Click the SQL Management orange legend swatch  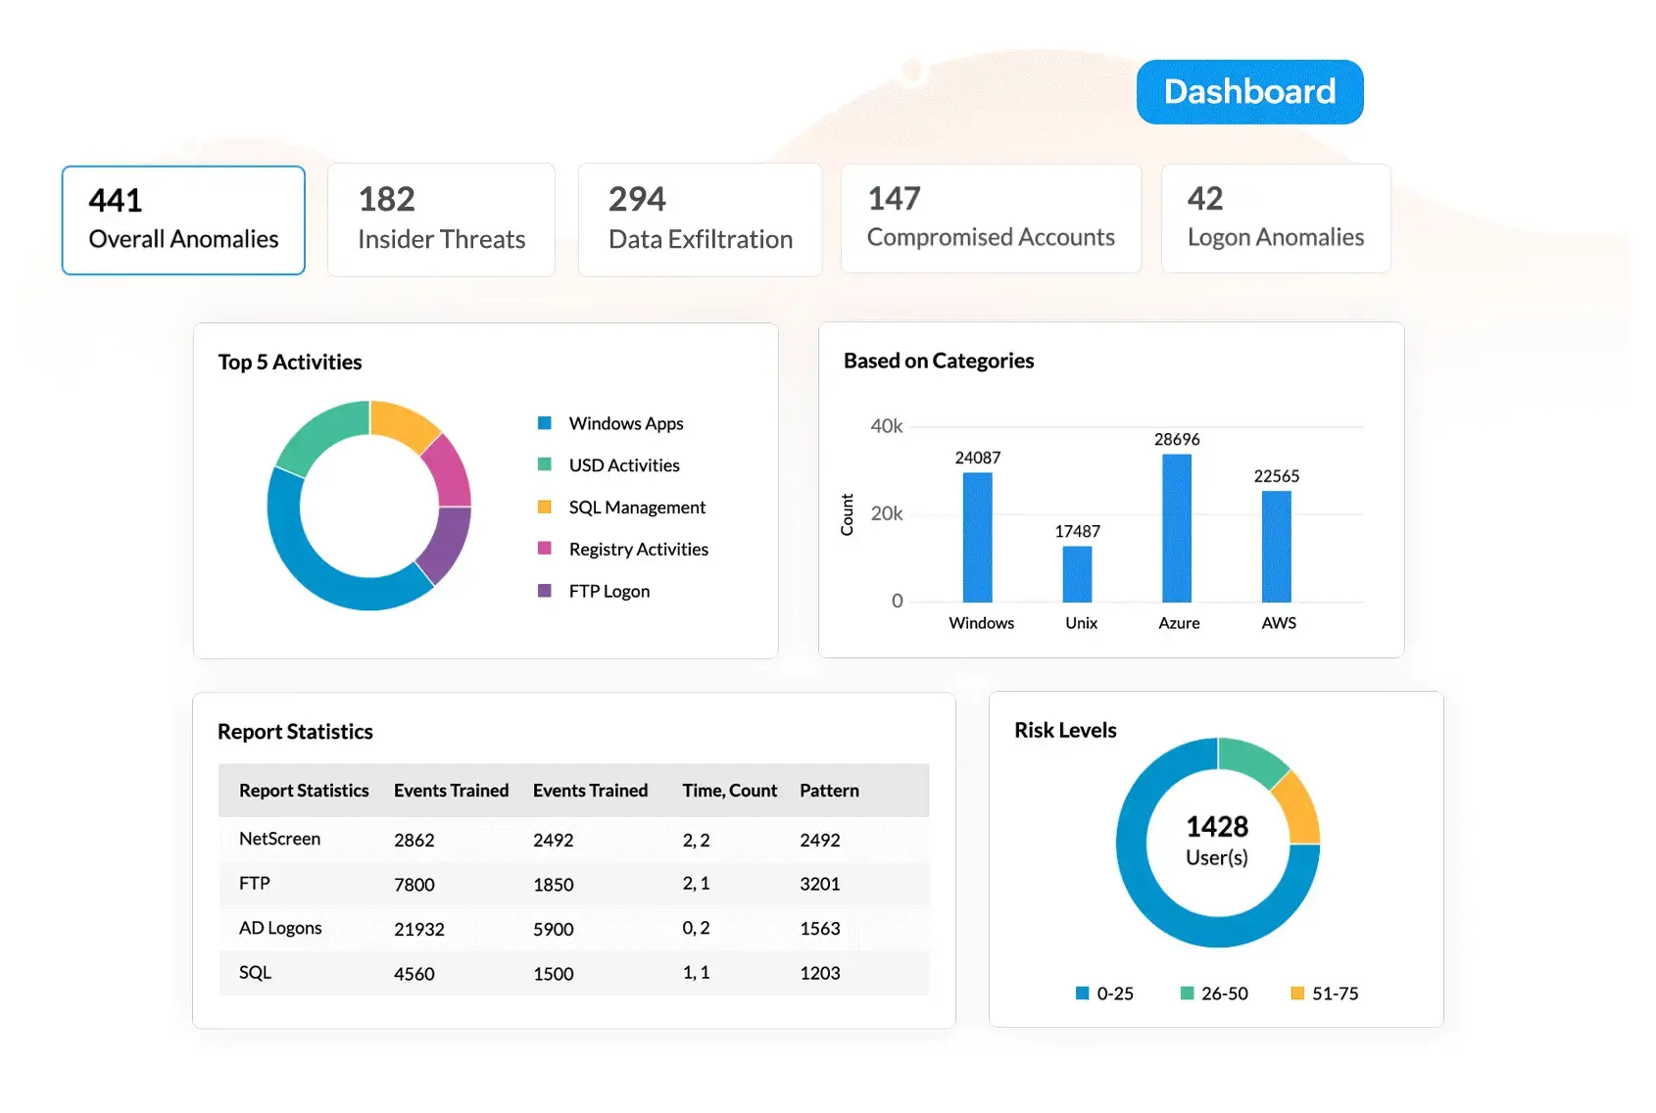545,507
